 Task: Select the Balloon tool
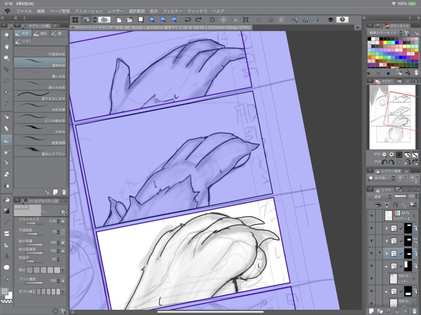pyautogui.click(x=7, y=267)
